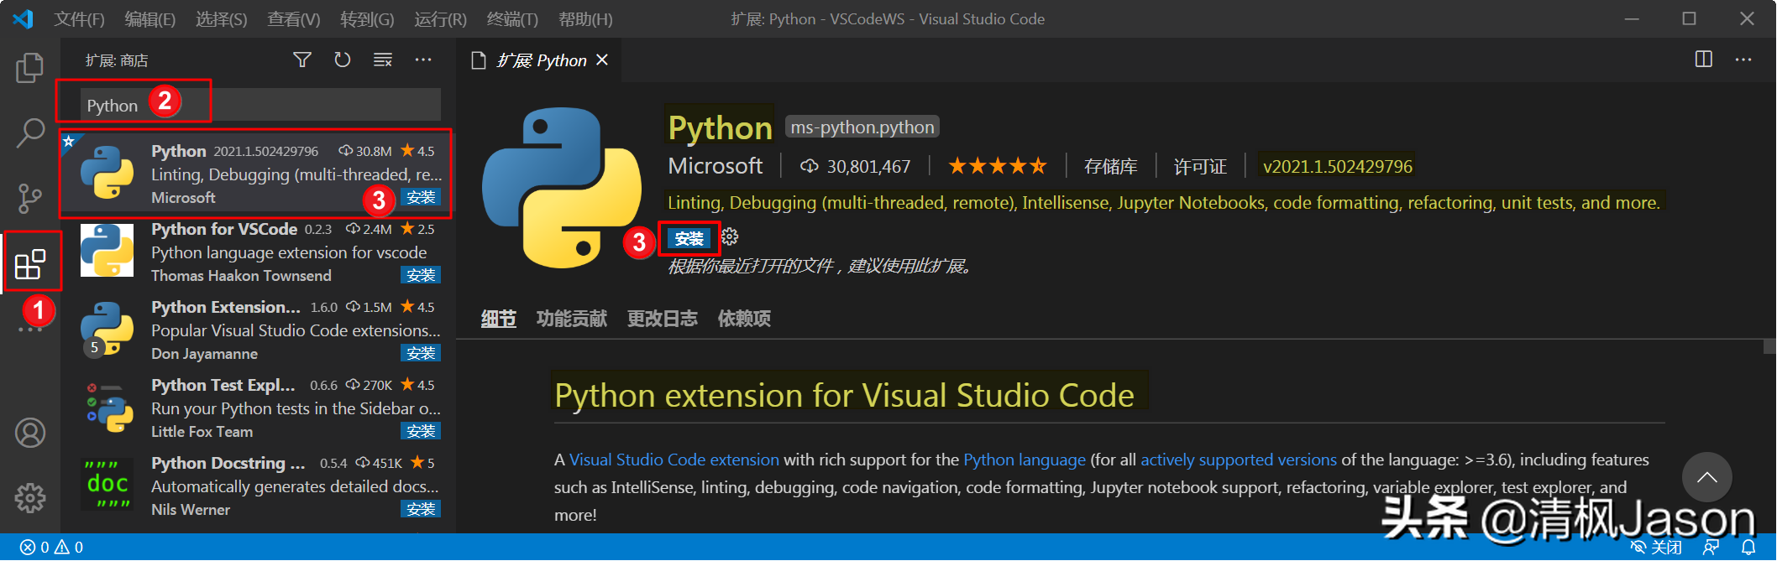Open notifications bell in status bar
Image resolution: width=1777 pixels, height=561 pixels.
pyautogui.click(x=1749, y=548)
